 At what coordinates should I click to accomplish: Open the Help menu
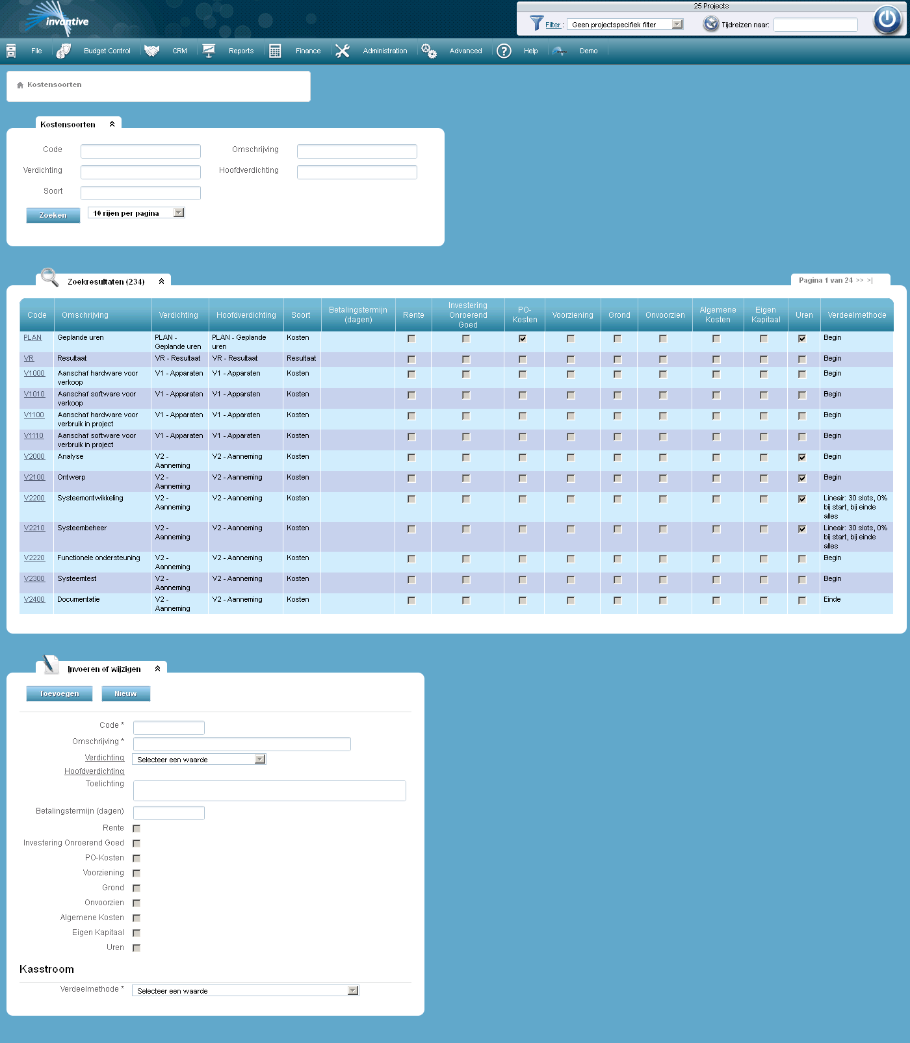(531, 51)
